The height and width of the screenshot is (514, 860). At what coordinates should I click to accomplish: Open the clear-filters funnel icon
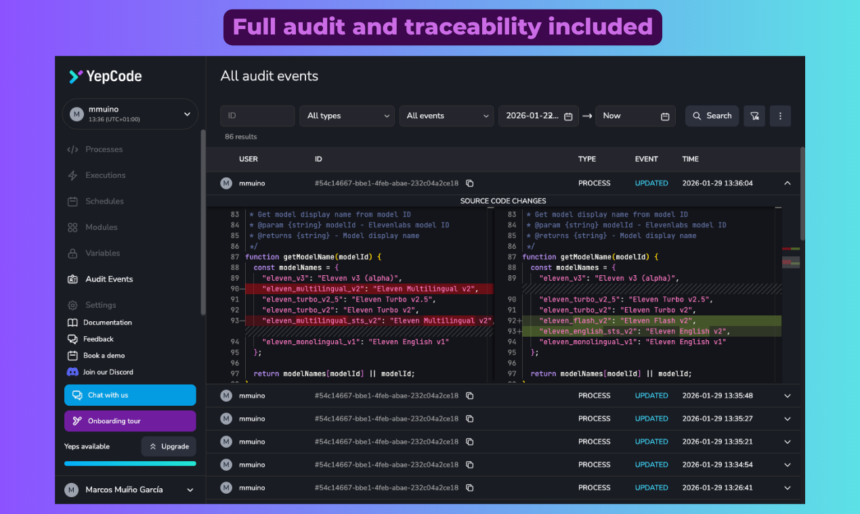point(754,116)
